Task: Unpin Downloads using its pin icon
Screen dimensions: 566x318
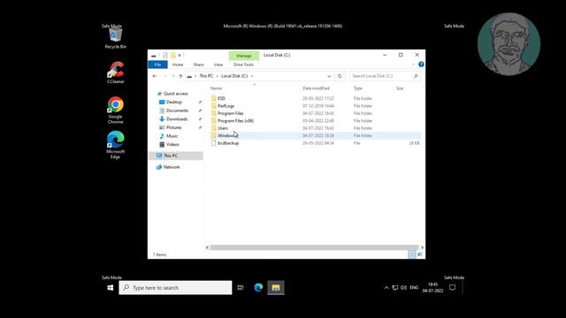Action: (x=200, y=119)
